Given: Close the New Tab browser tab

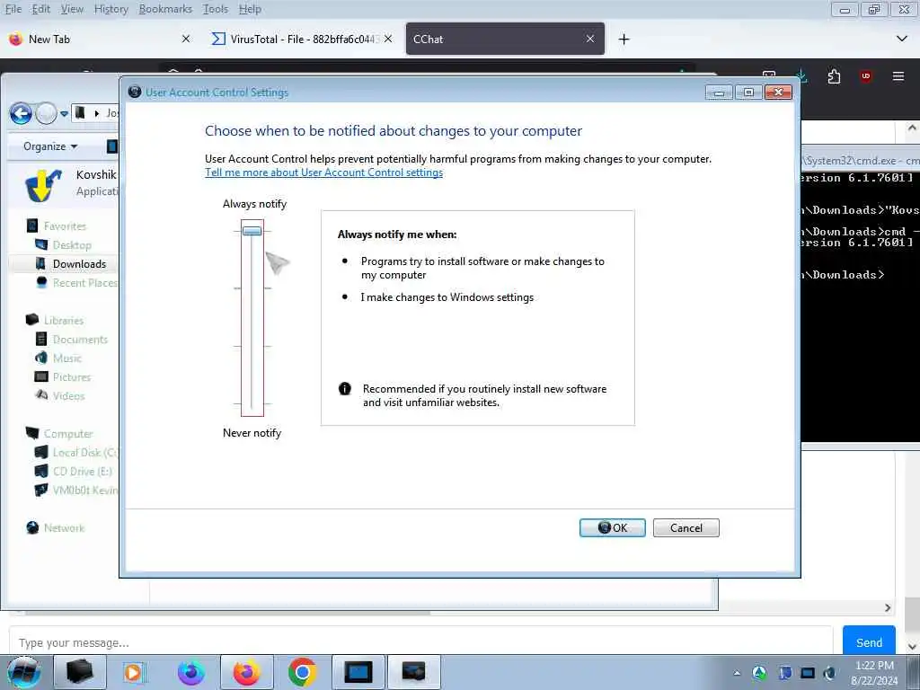Looking at the screenshot, I should 186,39.
